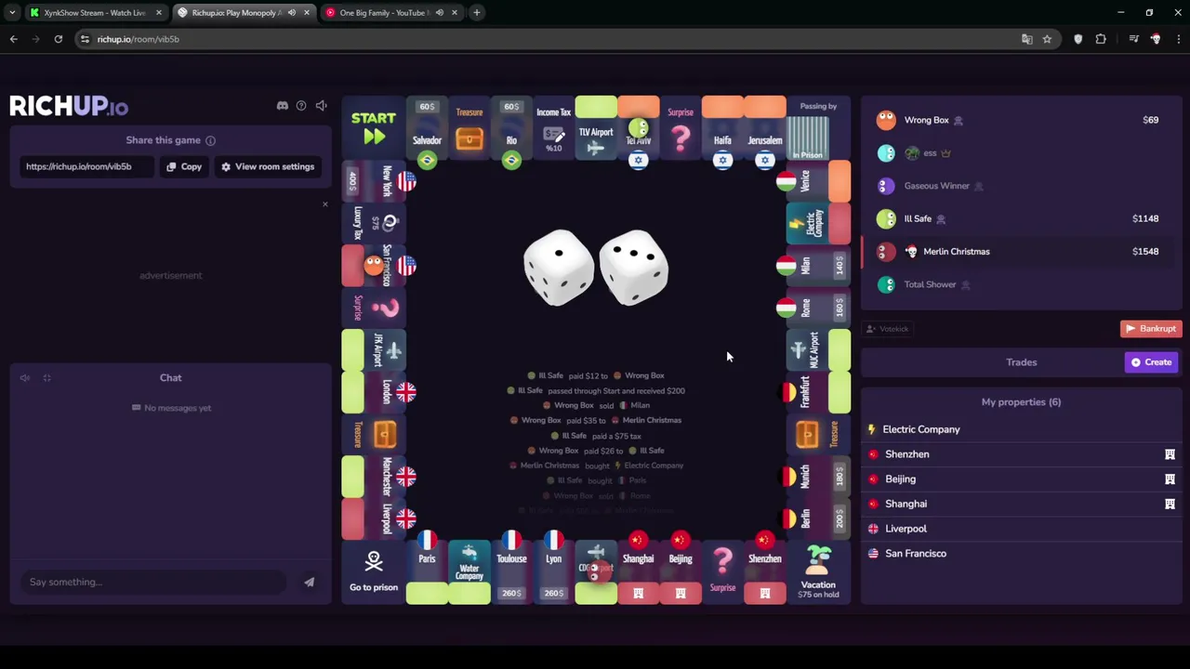Click the chat message input
This screenshot has width=1190, height=669.
[153, 582]
